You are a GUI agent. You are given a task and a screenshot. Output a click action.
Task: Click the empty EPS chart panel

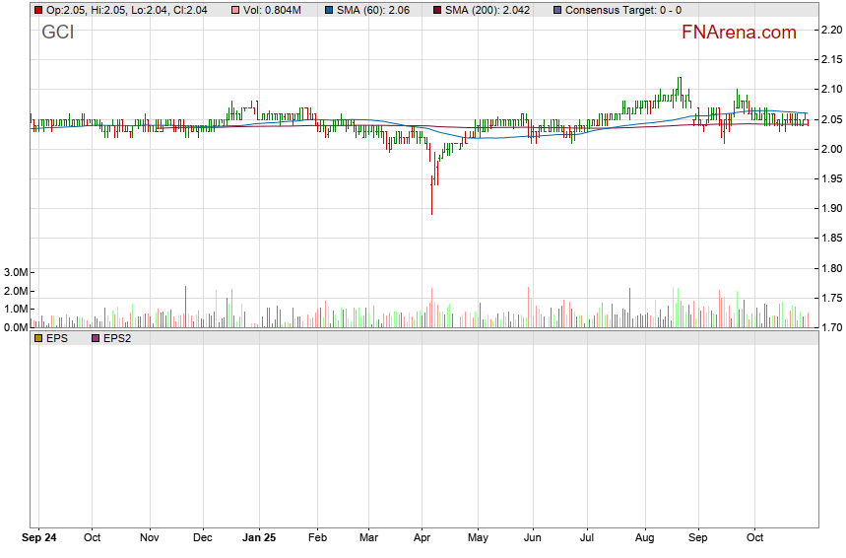pyautogui.click(x=423, y=434)
